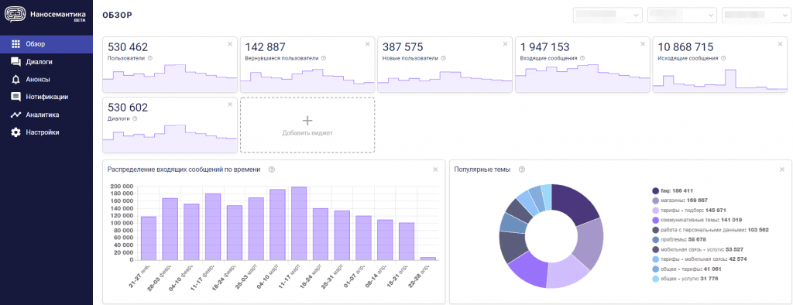Go to Настройки menu item
This screenshot has height=305, width=793.
(x=46, y=132)
